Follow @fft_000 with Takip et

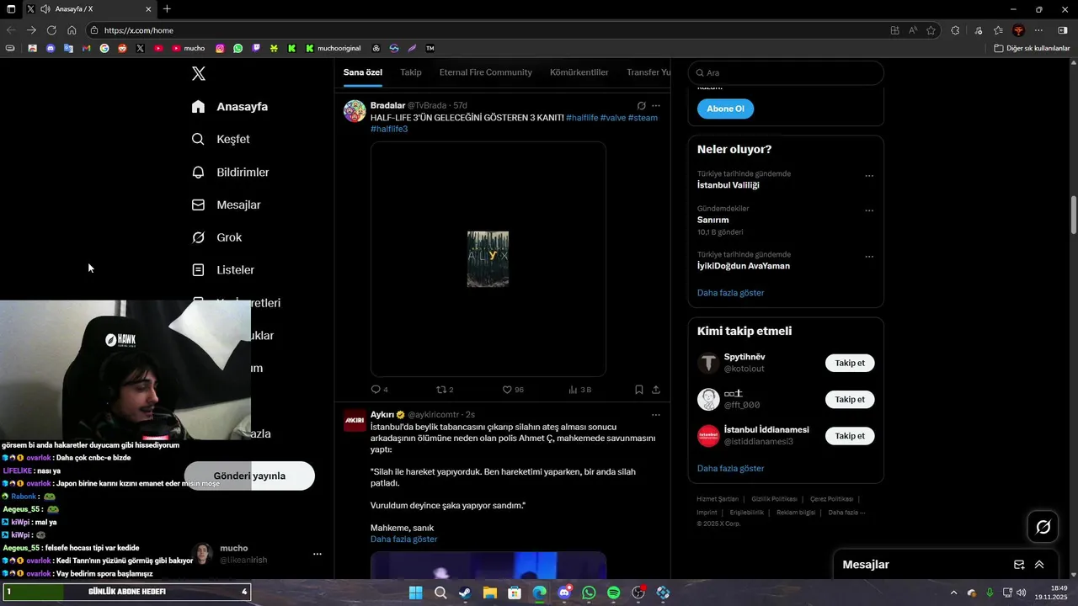point(850,400)
